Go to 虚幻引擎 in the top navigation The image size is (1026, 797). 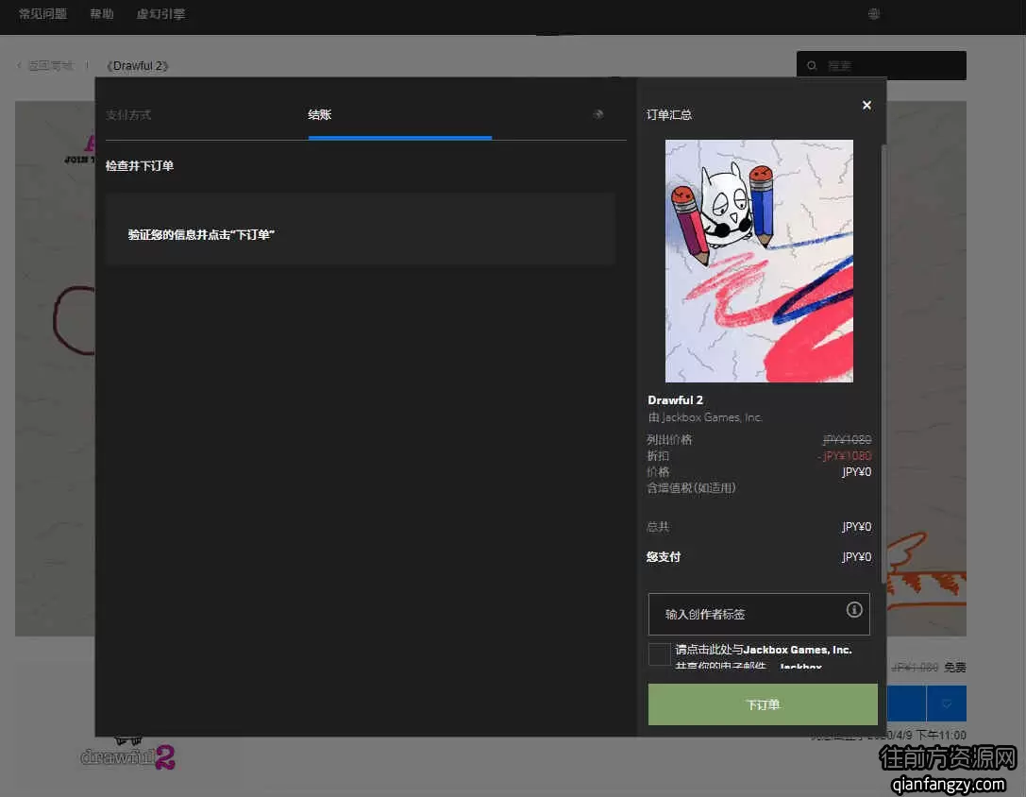point(160,14)
